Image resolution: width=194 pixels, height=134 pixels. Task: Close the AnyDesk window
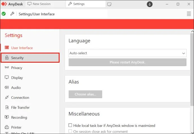point(189,4)
